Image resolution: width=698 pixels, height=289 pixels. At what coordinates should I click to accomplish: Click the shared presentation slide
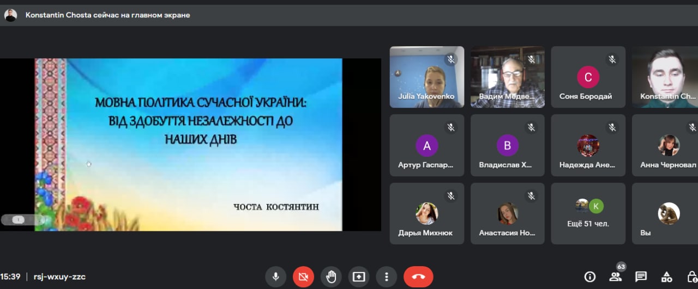pos(188,145)
